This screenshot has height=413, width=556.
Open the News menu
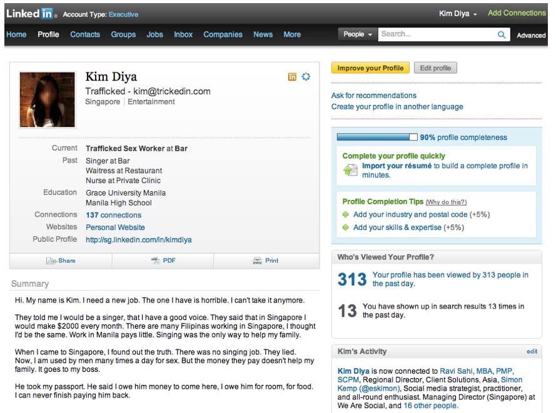[263, 34]
